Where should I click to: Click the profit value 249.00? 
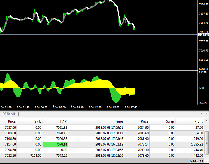[198, 139]
